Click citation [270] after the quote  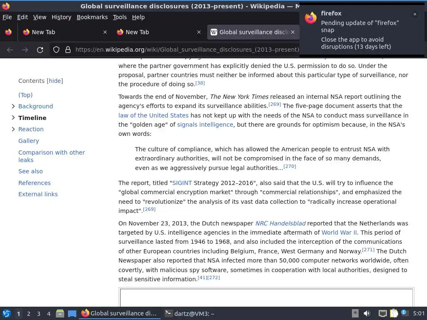coord(290,166)
